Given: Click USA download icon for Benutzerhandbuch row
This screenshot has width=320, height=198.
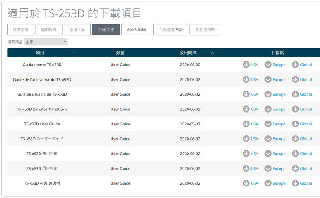Looking at the screenshot, I should pyautogui.click(x=246, y=109).
